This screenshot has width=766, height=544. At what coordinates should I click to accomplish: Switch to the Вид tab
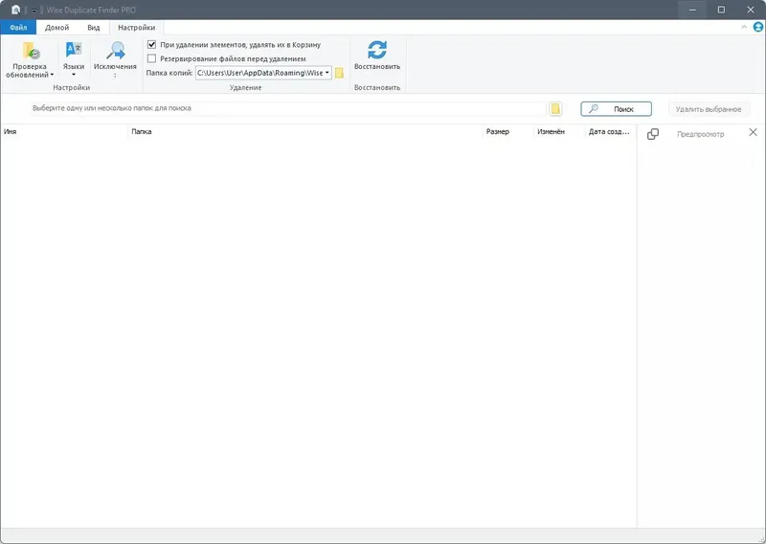93,28
